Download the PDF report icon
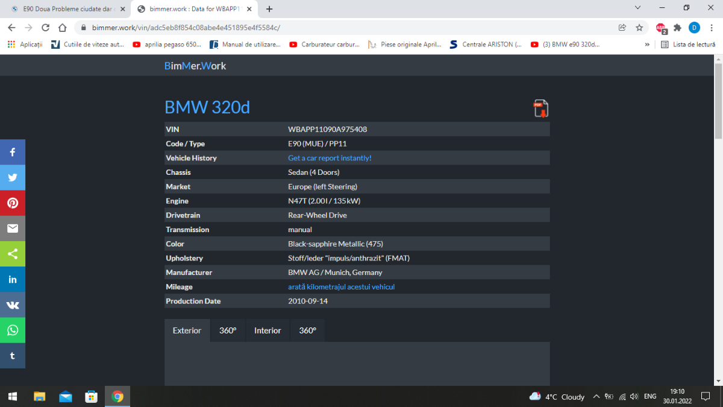Viewport: 723px width, 407px height. [540, 109]
